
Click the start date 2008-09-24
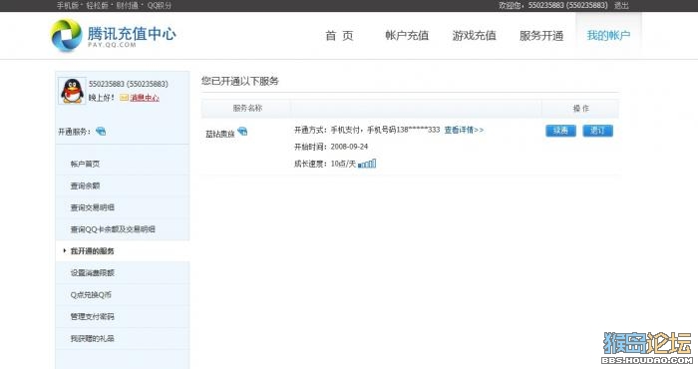coord(349,147)
